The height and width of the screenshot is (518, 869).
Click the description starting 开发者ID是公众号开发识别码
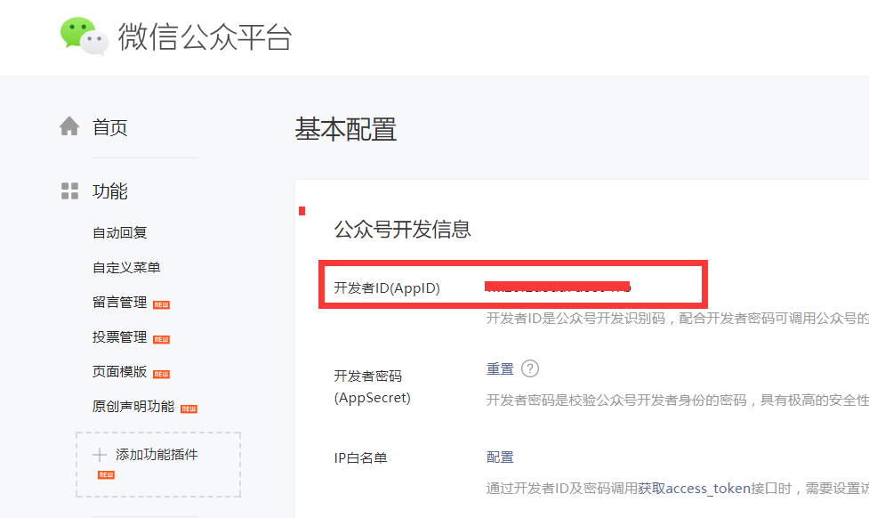point(677,319)
